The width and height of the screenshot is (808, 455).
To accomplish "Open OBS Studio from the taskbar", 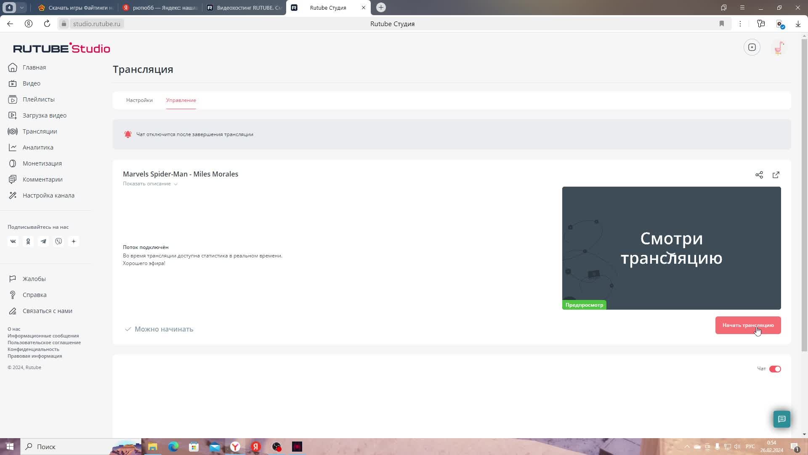I will tap(276, 447).
